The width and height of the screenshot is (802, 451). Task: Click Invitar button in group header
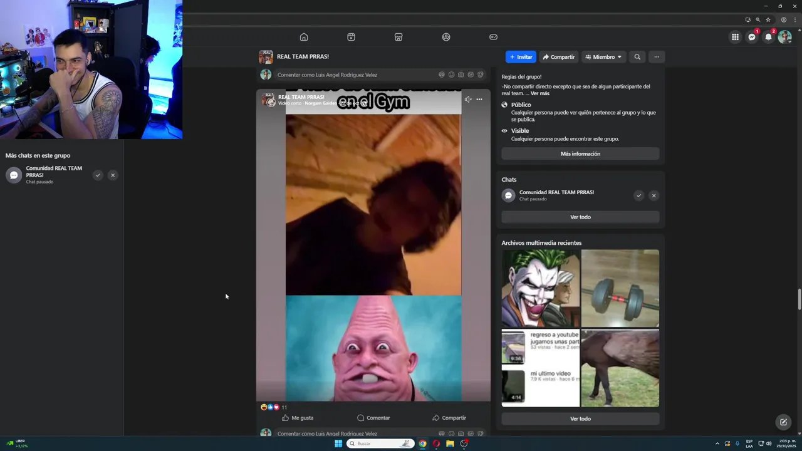click(x=521, y=57)
